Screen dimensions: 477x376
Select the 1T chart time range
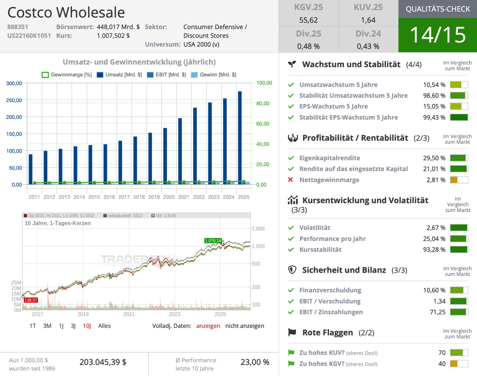tap(33, 326)
